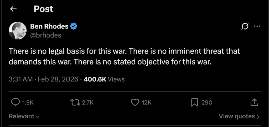This screenshot has height=127, width=269.
Task: Click the reply speech bubble icon
Action: click(16, 102)
